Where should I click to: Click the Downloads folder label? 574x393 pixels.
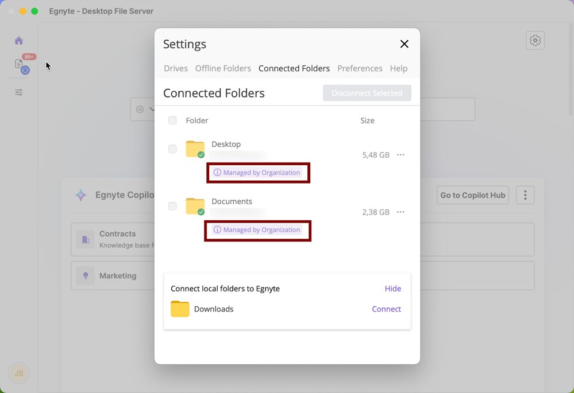213,309
